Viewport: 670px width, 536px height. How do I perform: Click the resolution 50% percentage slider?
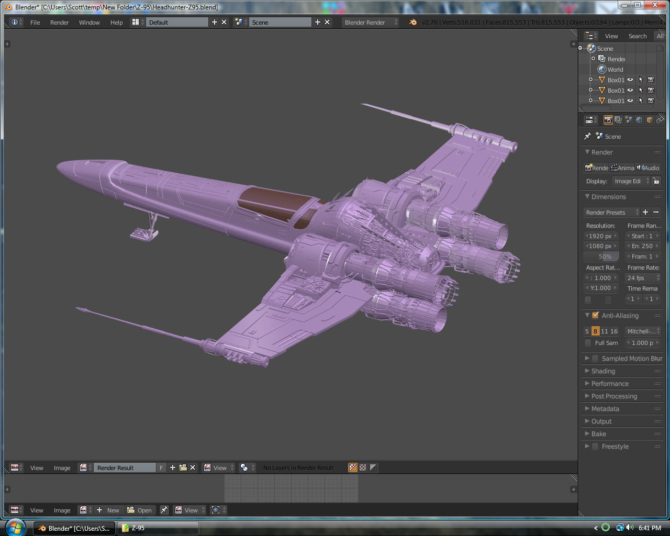pos(602,256)
